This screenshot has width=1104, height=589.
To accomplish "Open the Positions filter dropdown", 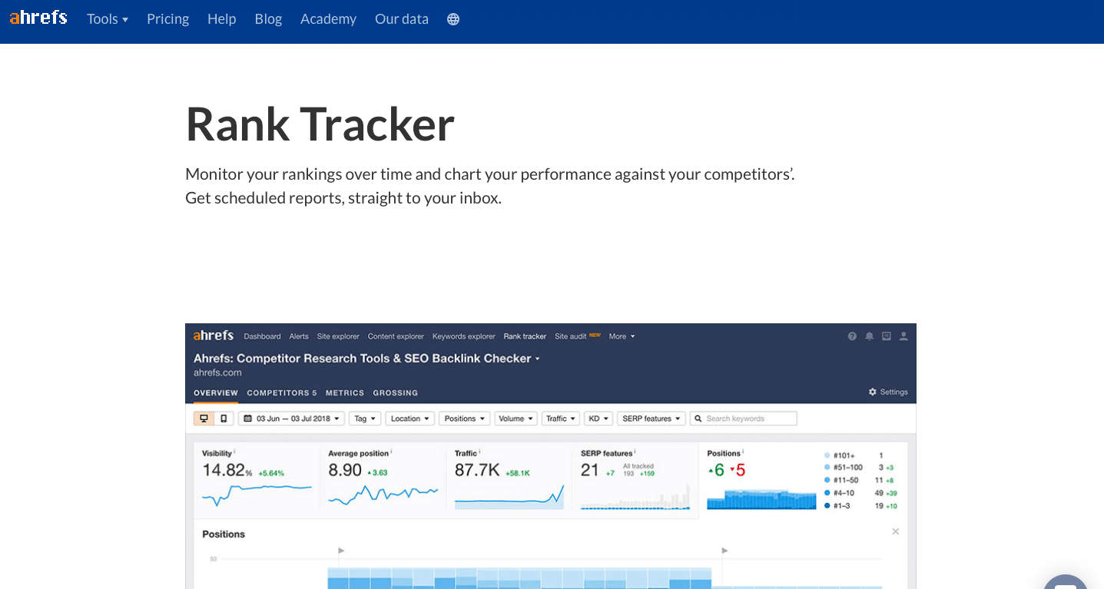I will [465, 419].
